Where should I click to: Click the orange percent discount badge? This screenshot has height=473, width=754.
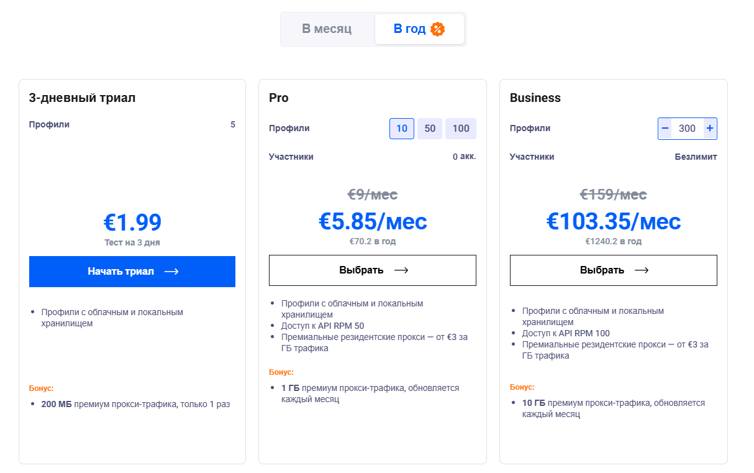[438, 29]
